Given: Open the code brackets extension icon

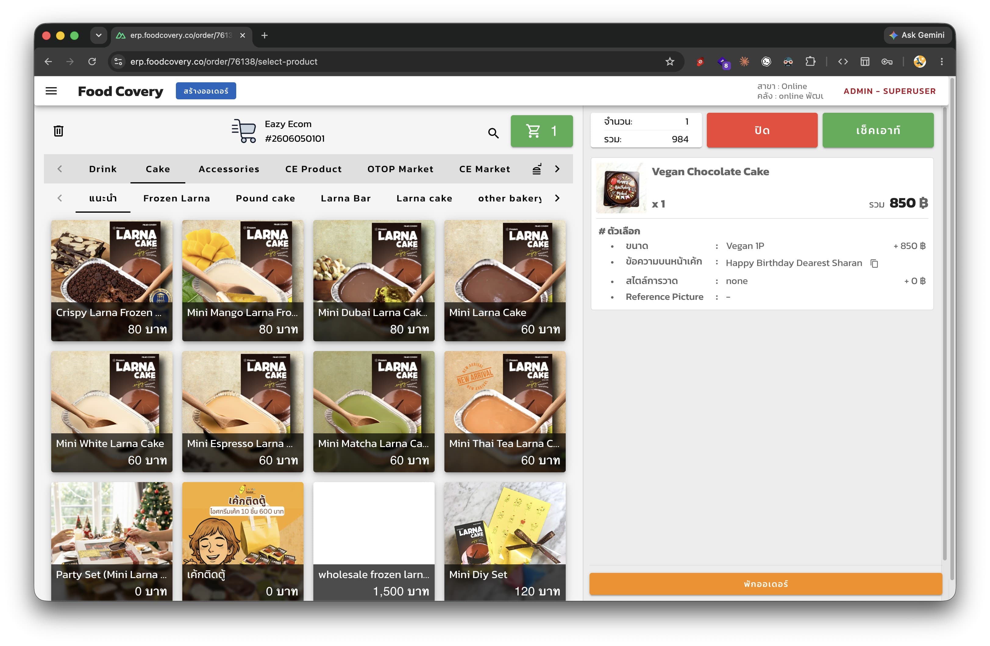Looking at the screenshot, I should [x=843, y=62].
